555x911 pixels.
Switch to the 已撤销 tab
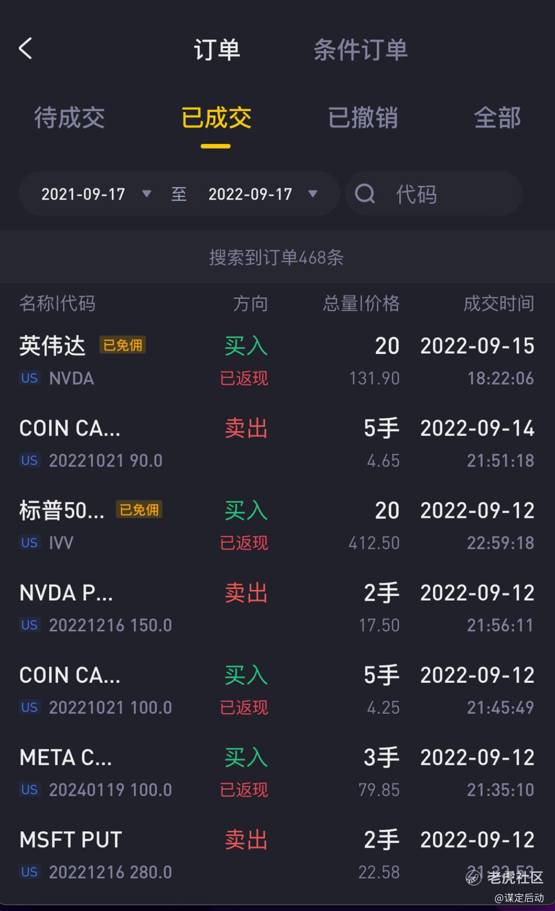363,118
